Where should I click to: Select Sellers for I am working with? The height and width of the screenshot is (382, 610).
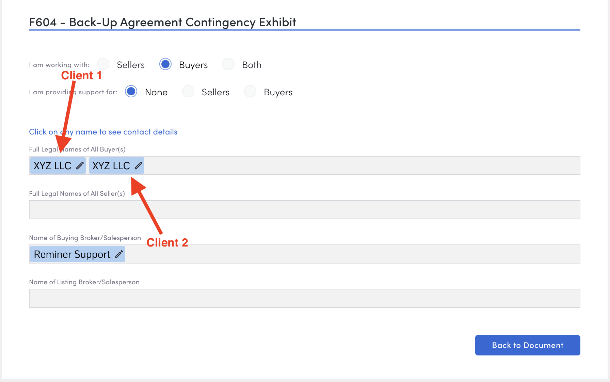[103, 64]
